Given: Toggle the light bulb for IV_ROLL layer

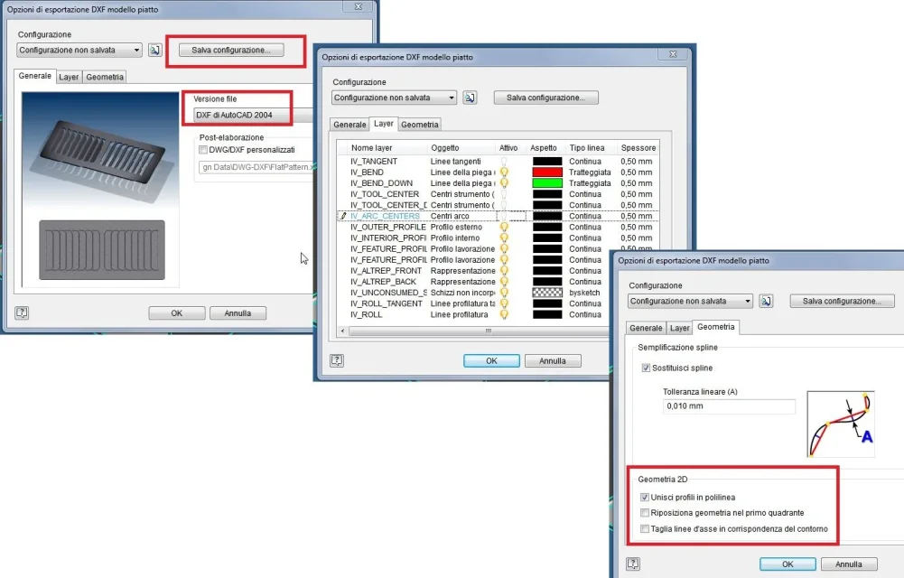Looking at the screenshot, I should 504,314.
